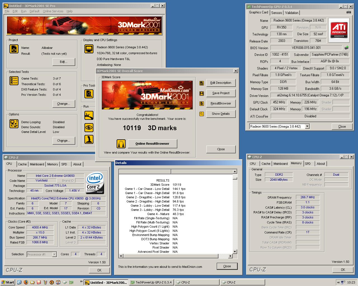Click the joystick game icon in Run section
Screen dimensions: 358x286
point(89,139)
